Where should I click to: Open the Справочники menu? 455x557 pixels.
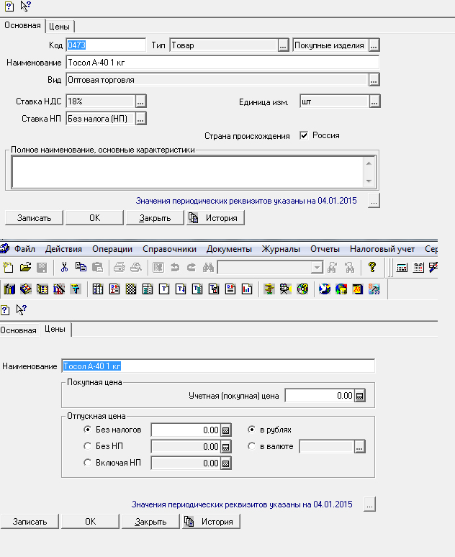[x=169, y=249]
